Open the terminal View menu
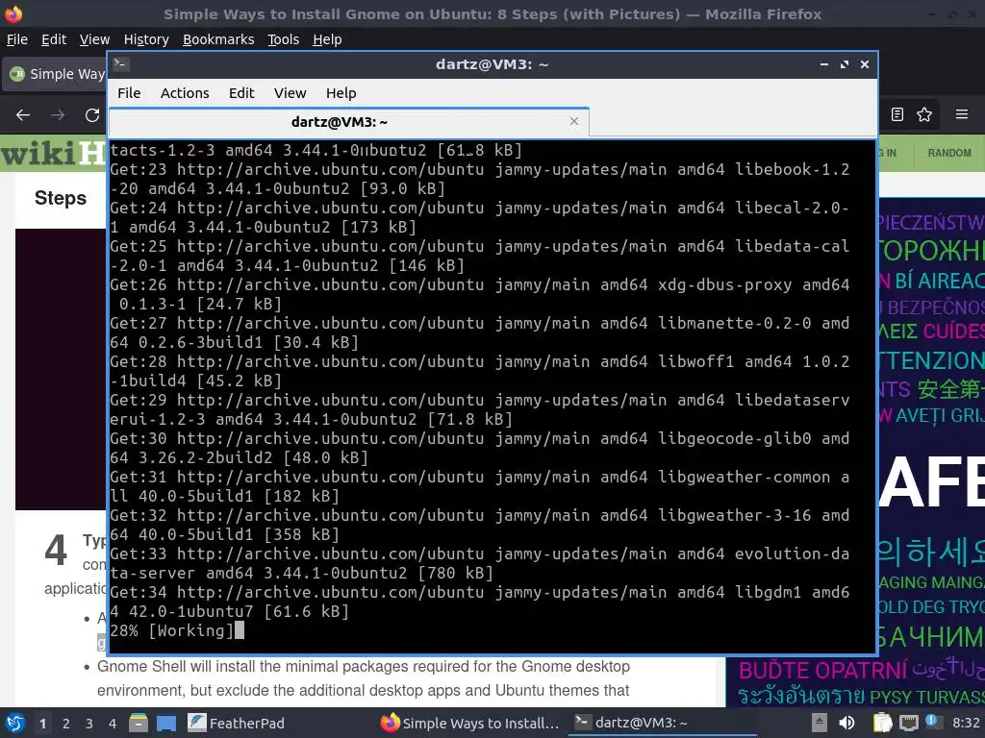The image size is (985, 738). pyautogui.click(x=290, y=93)
